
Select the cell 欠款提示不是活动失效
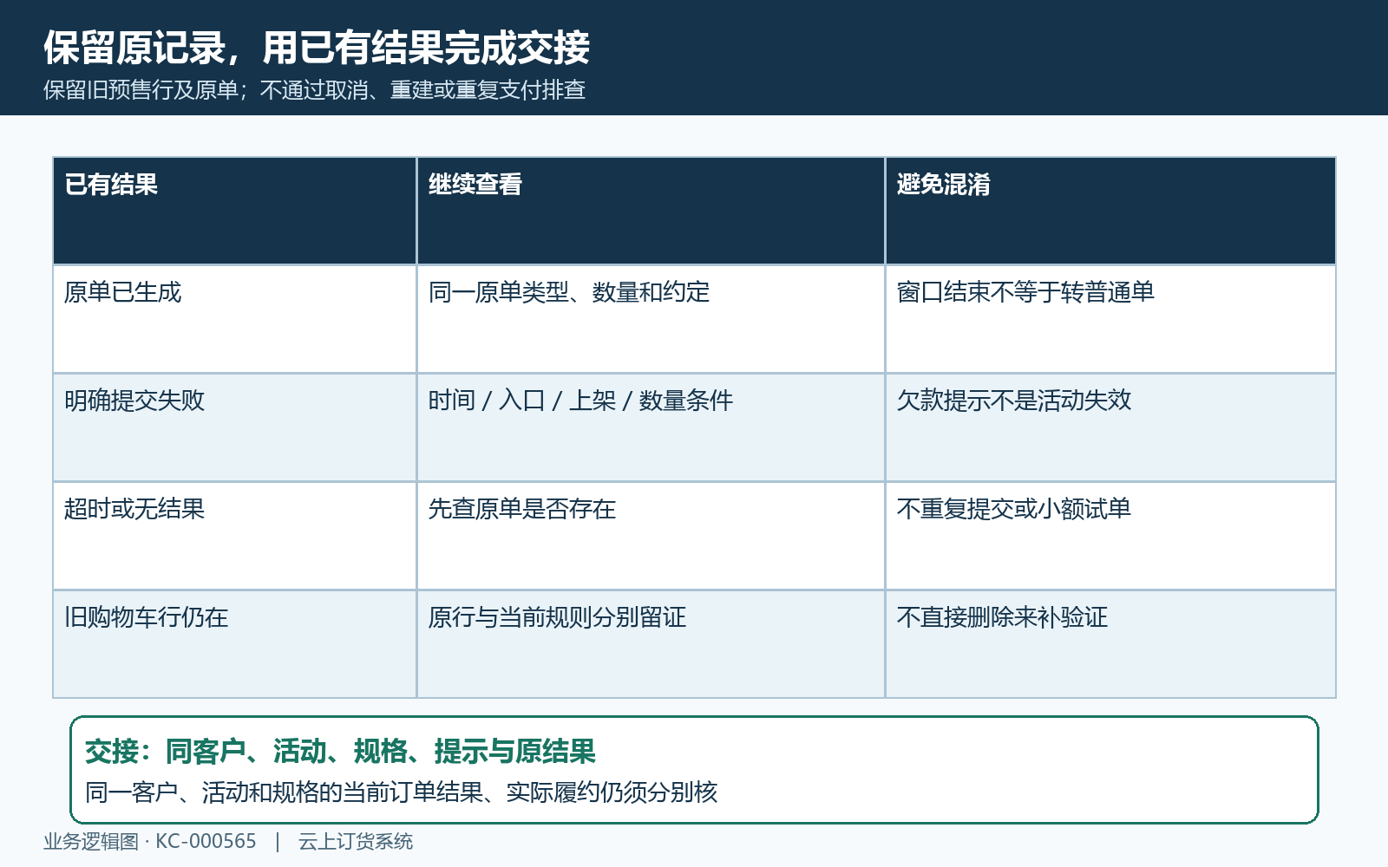click(1110, 427)
